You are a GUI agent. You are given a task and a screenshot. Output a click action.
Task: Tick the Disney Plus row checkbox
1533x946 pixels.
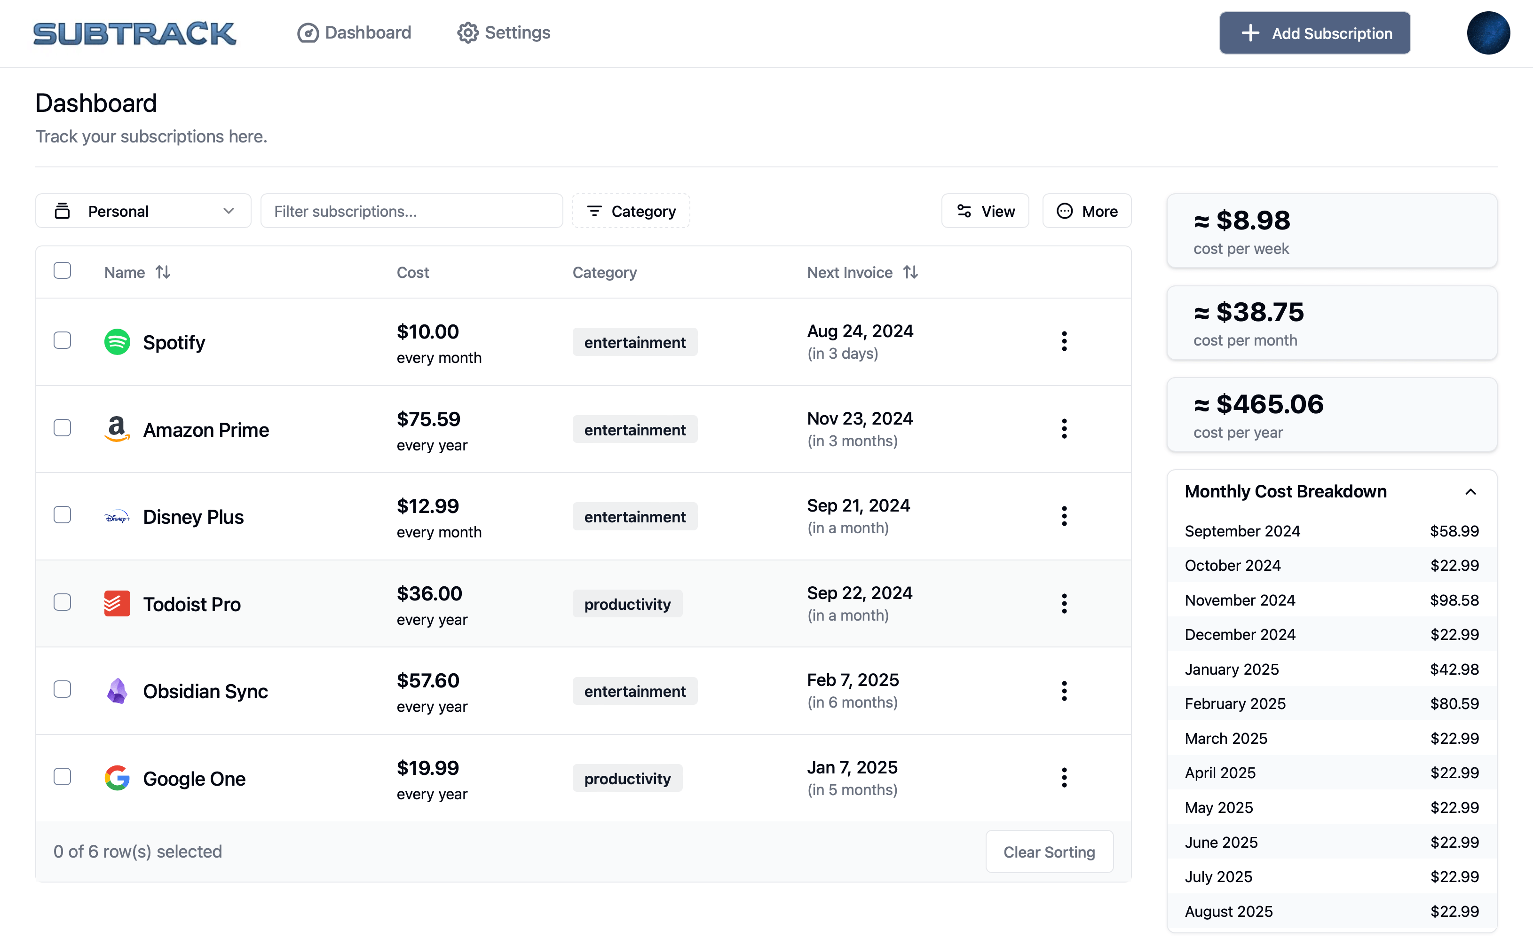(x=63, y=515)
